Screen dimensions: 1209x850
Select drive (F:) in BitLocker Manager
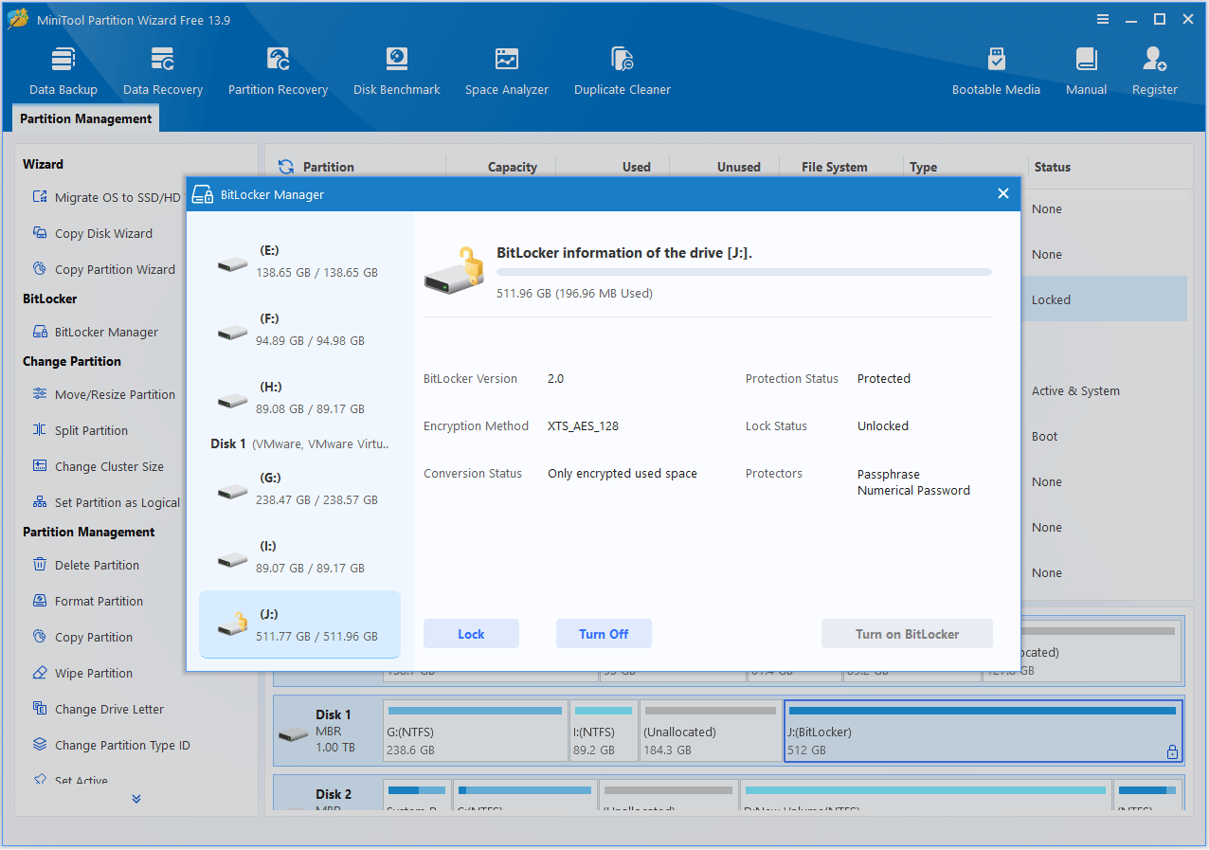299,329
